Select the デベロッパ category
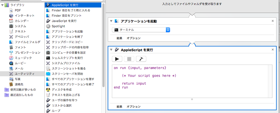The width and height of the screenshot is (280, 113). pos(22,37)
